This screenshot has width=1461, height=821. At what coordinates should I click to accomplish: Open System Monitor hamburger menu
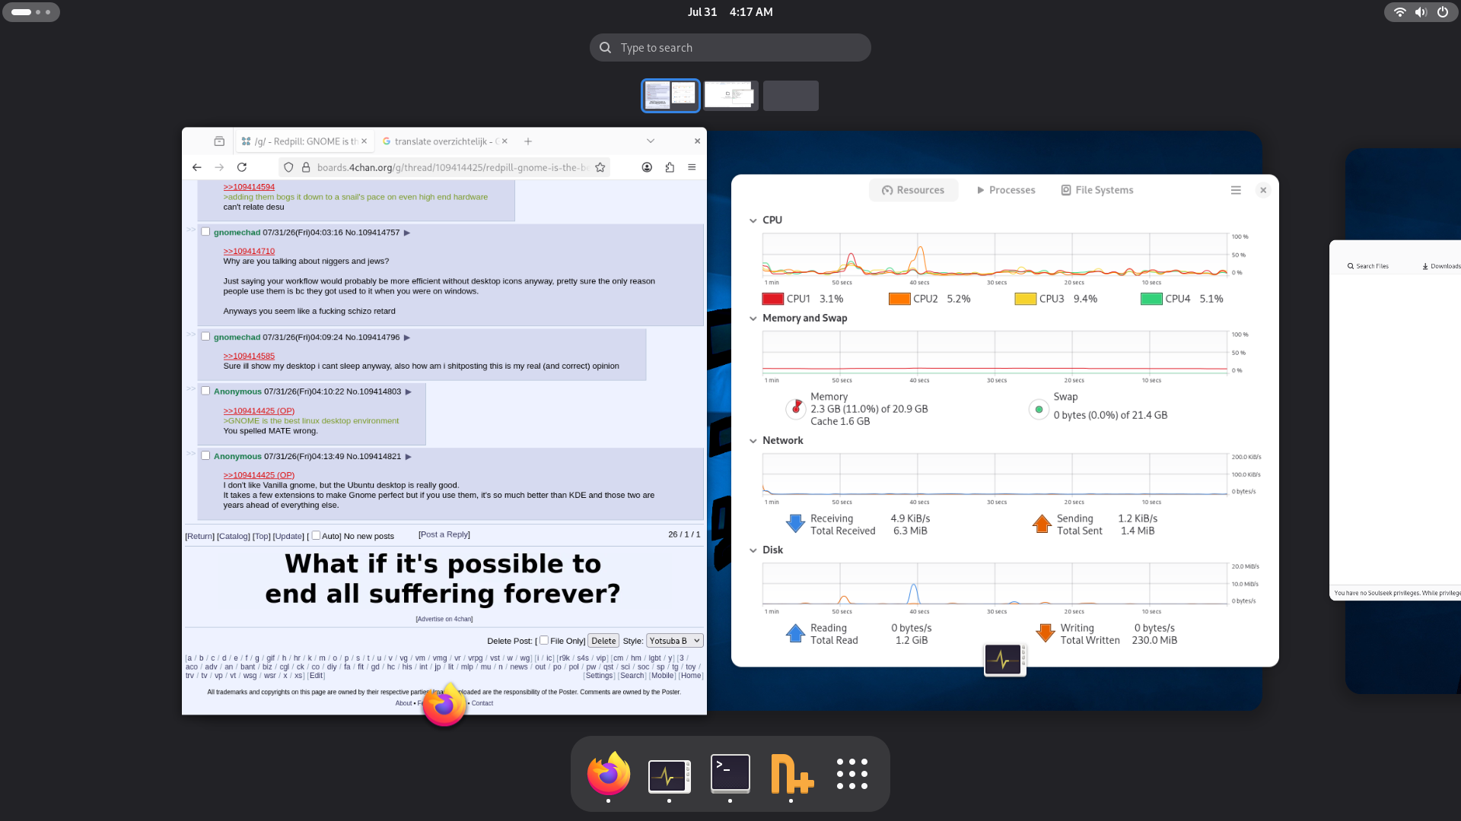[x=1236, y=190]
